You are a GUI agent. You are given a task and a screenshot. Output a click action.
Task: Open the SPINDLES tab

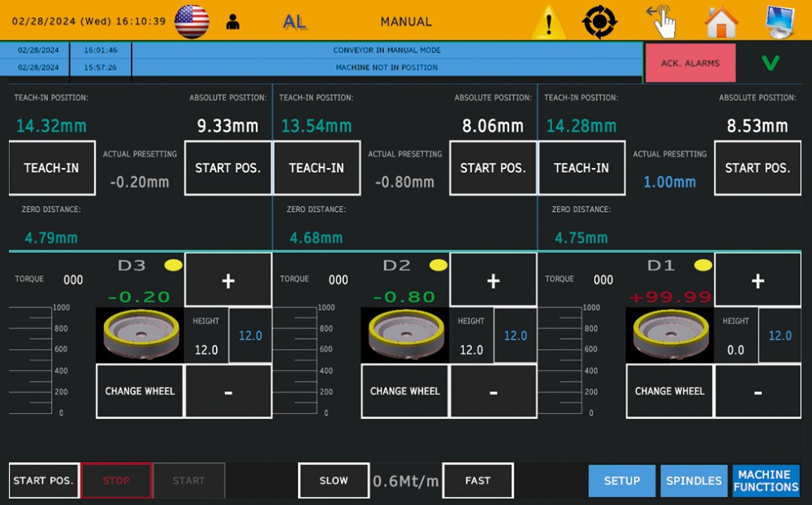[x=693, y=481]
